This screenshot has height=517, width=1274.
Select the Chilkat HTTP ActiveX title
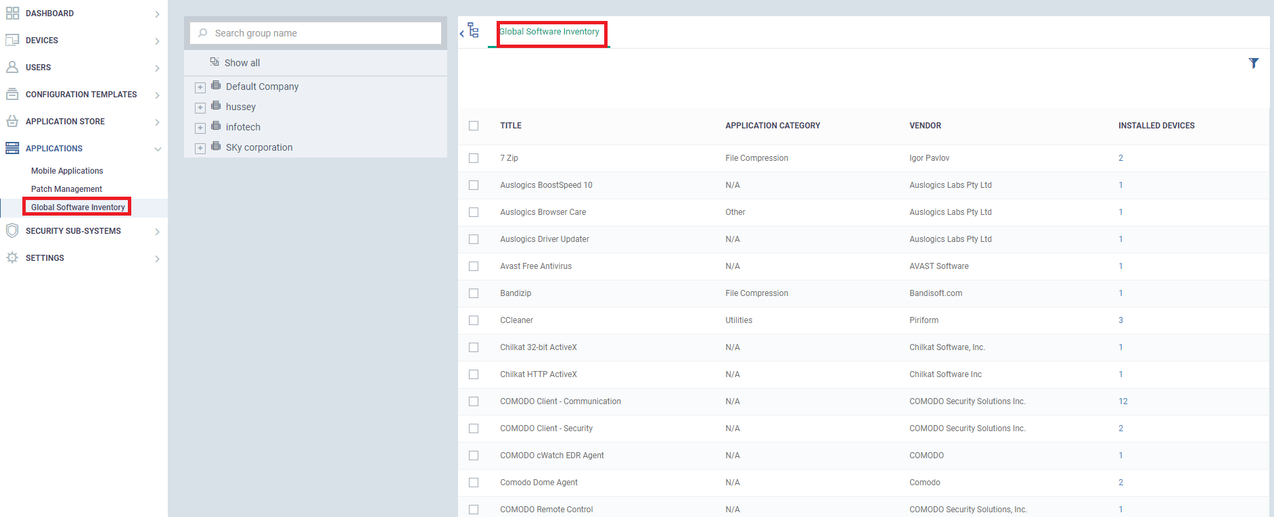point(539,374)
